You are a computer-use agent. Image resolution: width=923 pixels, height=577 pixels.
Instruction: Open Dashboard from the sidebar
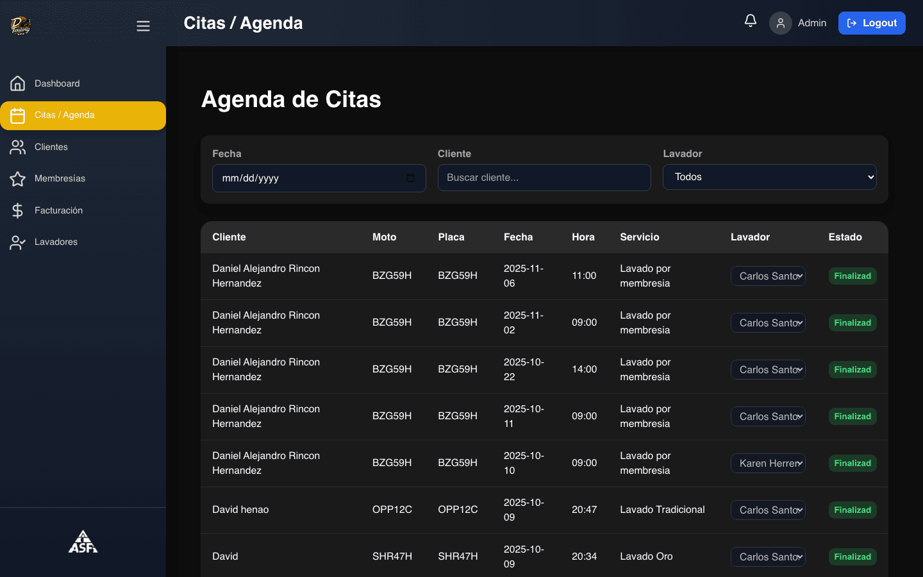pyautogui.click(x=83, y=83)
